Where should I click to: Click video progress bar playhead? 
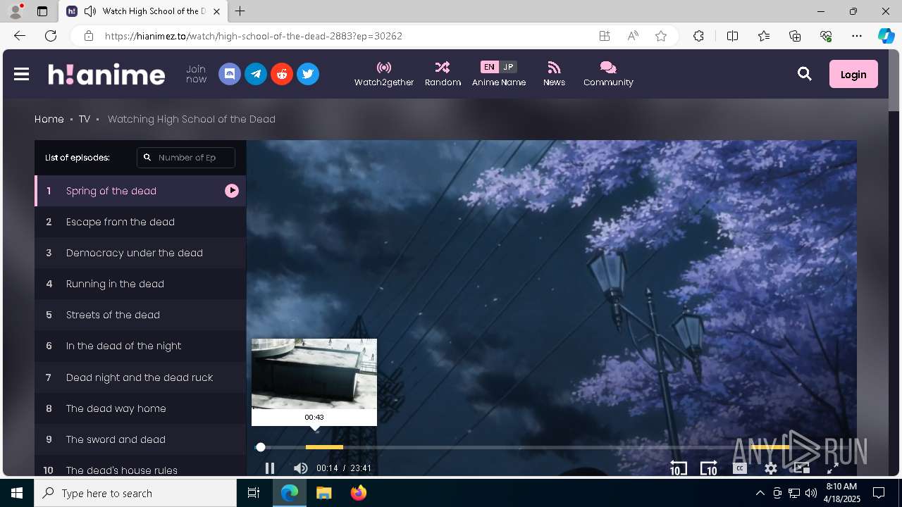point(261,447)
